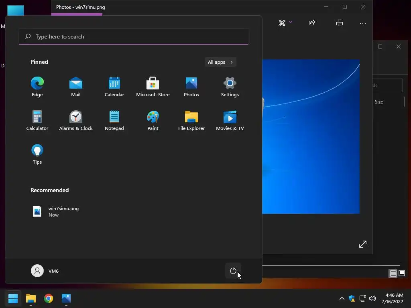Open Microsoft Store from Start menu

pyautogui.click(x=153, y=87)
